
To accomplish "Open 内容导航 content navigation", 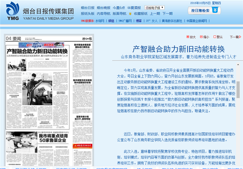I will [103, 14].
